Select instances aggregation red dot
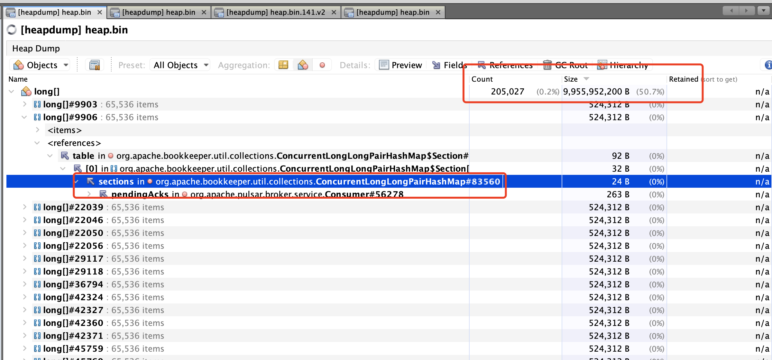Viewport: 772px width, 360px height. 322,65
